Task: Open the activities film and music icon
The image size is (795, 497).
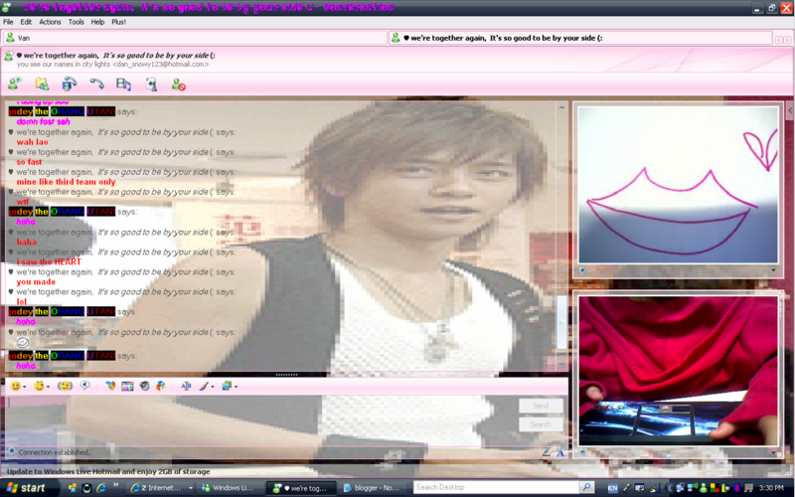Action: (x=123, y=83)
